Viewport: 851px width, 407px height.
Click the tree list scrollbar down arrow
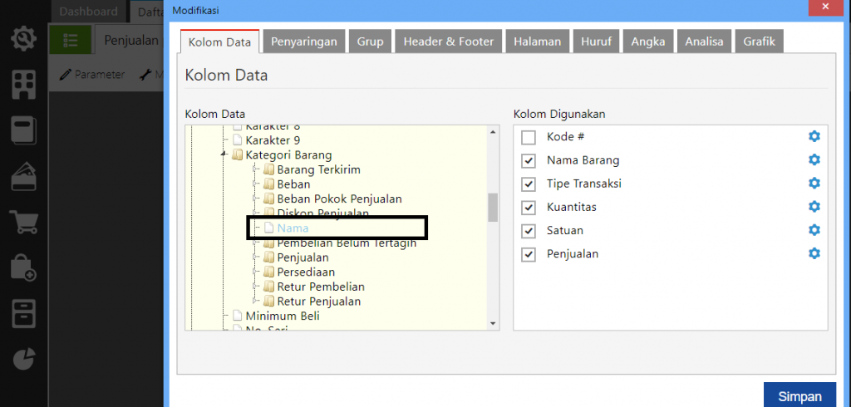[493, 323]
